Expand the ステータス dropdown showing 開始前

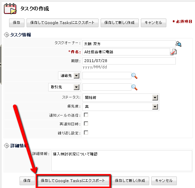[121, 98]
